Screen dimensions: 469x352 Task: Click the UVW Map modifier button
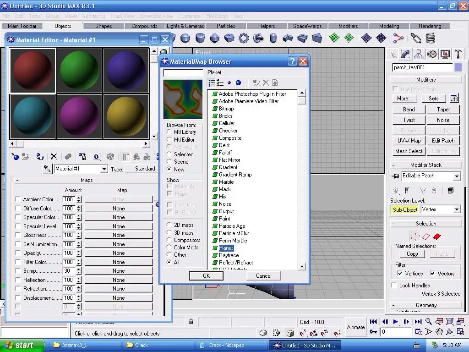pyautogui.click(x=409, y=141)
